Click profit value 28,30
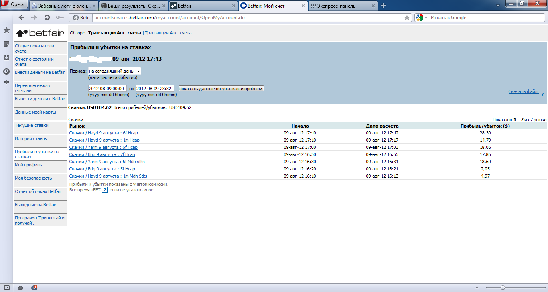Viewport: 548px width, 292px height. point(485,133)
